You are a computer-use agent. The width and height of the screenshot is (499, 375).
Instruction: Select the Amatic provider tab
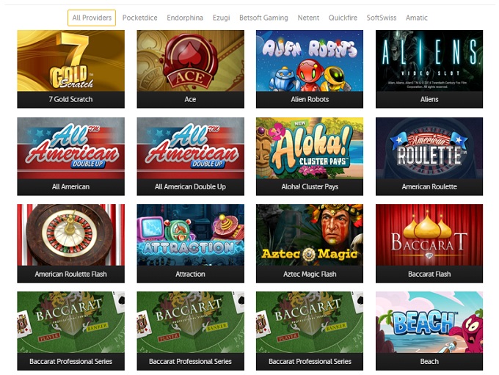click(416, 18)
